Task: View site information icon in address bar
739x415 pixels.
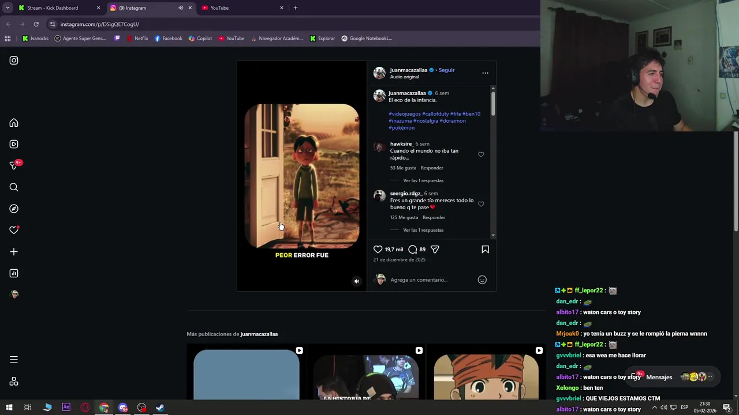Action: click(x=53, y=24)
